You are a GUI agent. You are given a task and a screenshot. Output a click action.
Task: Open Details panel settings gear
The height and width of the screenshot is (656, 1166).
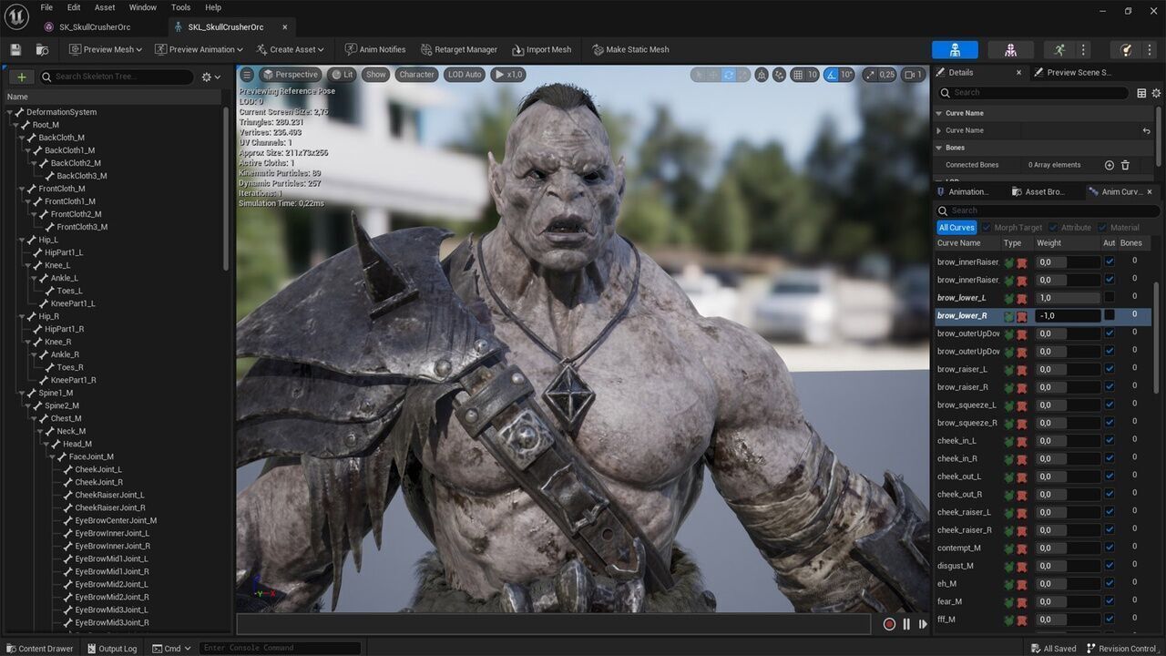coord(1157,93)
